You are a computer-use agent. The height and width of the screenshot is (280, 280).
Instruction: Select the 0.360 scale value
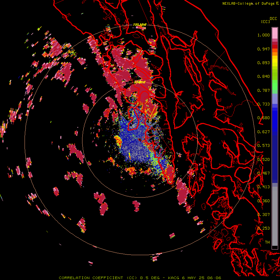coord(264,201)
